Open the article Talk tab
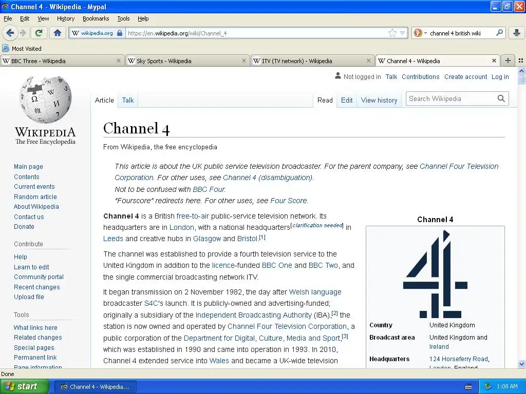The image size is (526, 394). tap(128, 100)
